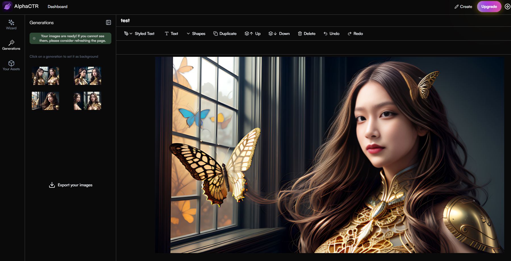The image size is (511, 261).
Task: Add a Text element
Action: 172,34
